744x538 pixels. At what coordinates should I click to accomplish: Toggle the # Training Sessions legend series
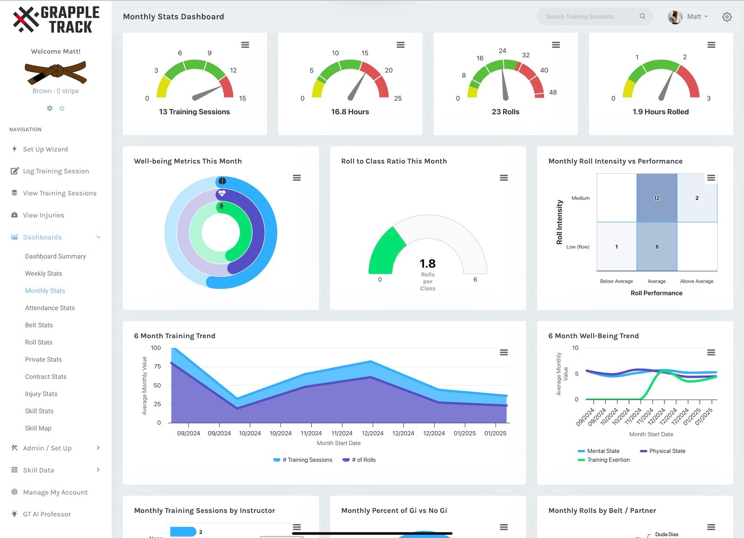pos(303,460)
